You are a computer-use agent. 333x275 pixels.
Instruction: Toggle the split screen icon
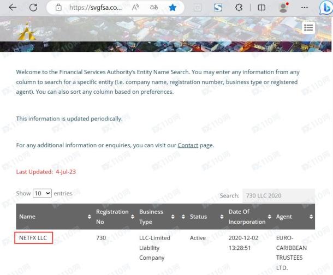point(261,8)
